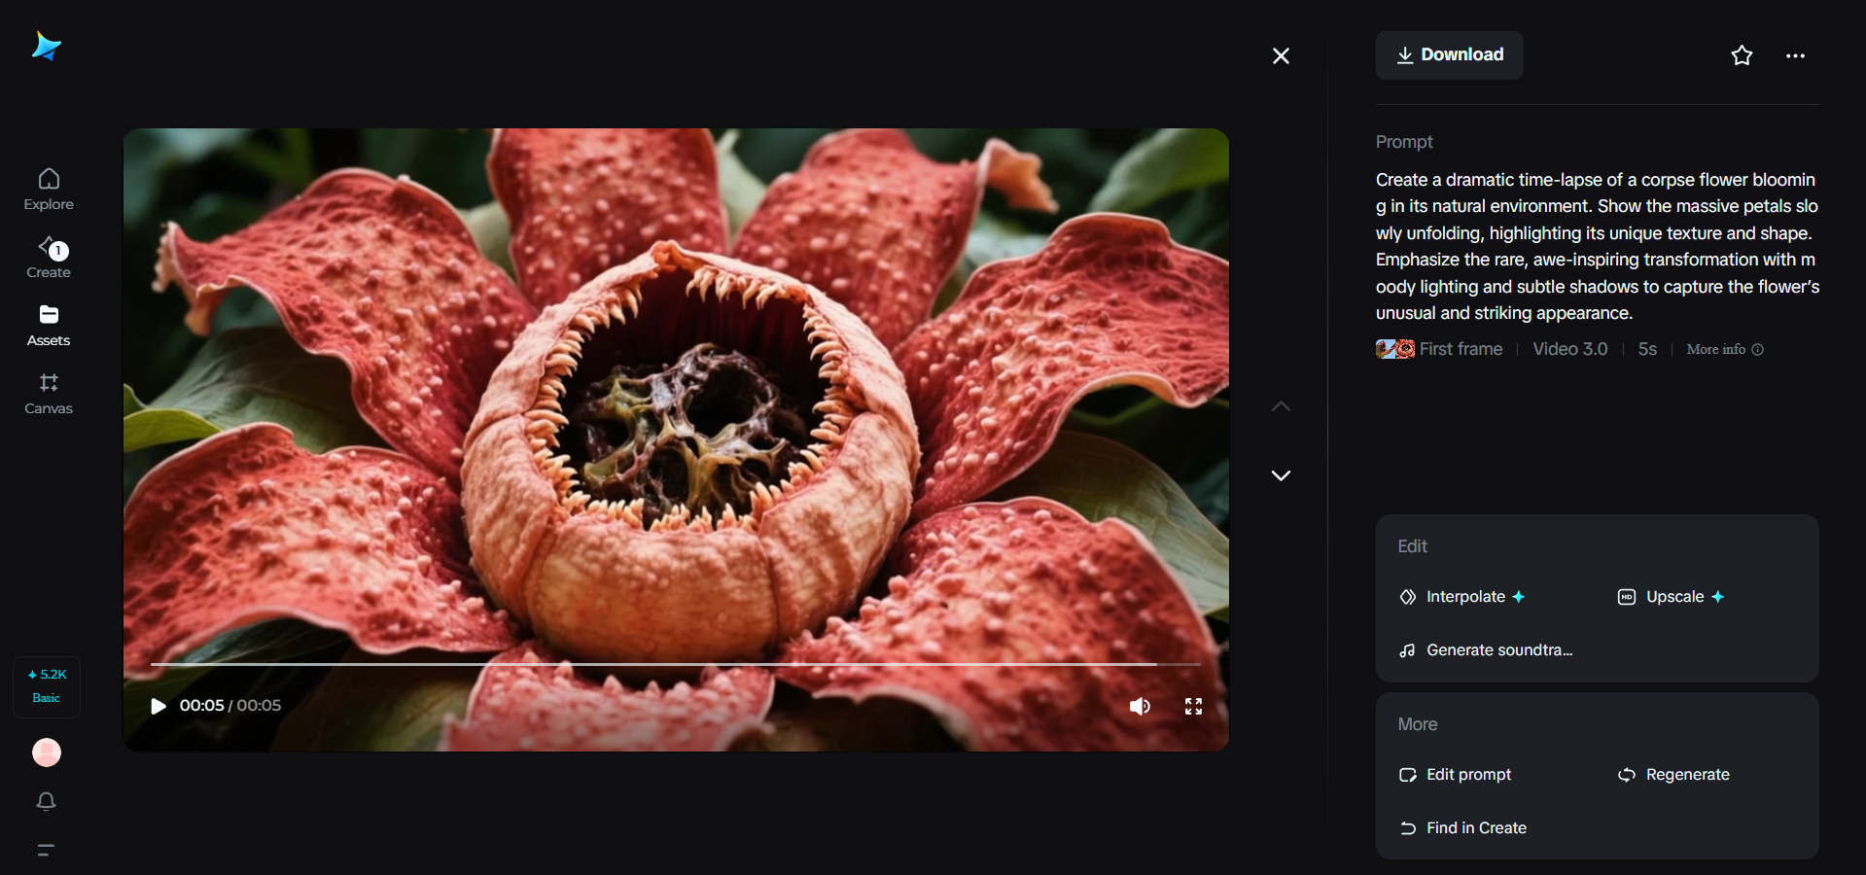Show More info about generation

pyautogui.click(x=1725, y=349)
